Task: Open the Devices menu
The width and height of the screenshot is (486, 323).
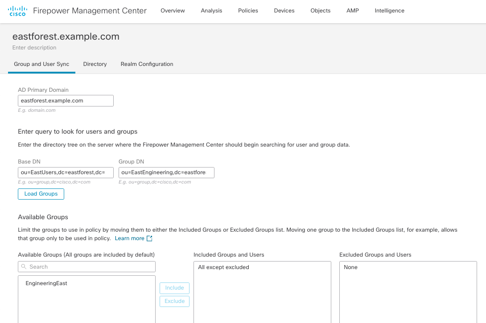Action: tap(284, 11)
